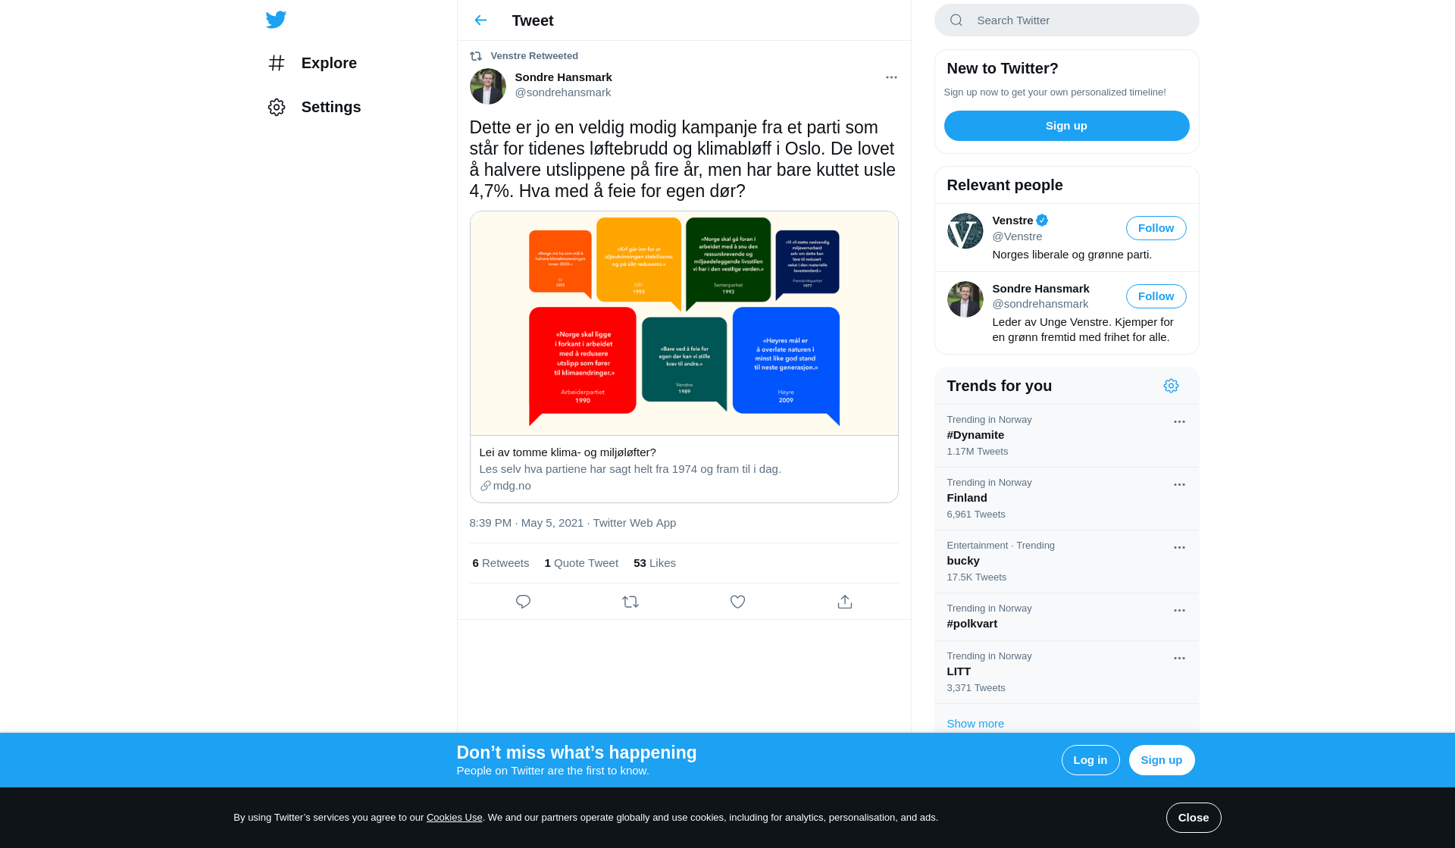The width and height of the screenshot is (1455, 848).
Task: Open more options for the bucky trend
Action: [1179, 548]
